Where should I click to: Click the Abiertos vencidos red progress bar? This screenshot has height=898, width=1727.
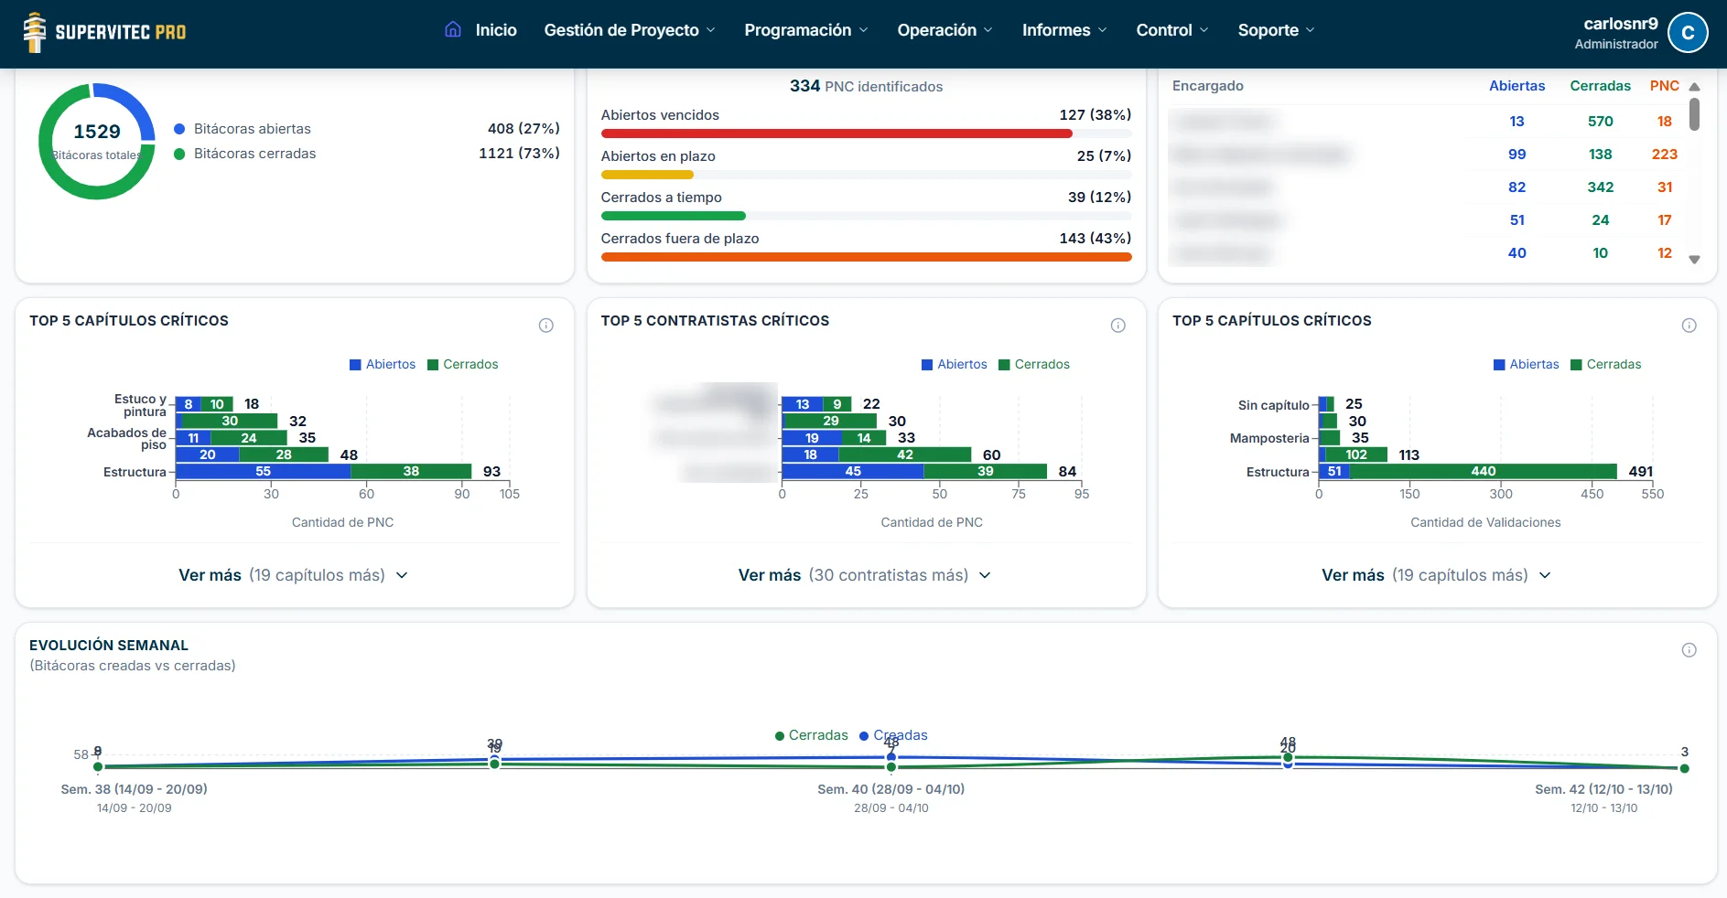pyautogui.click(x=837, y=134)
